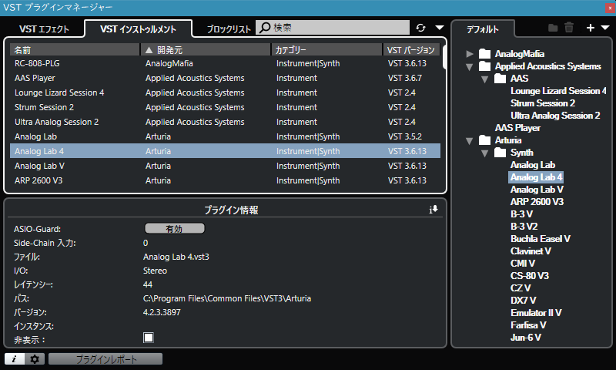616x370 pixels.
Task: Select Farfisa V in tree
Action: [528, 325]
